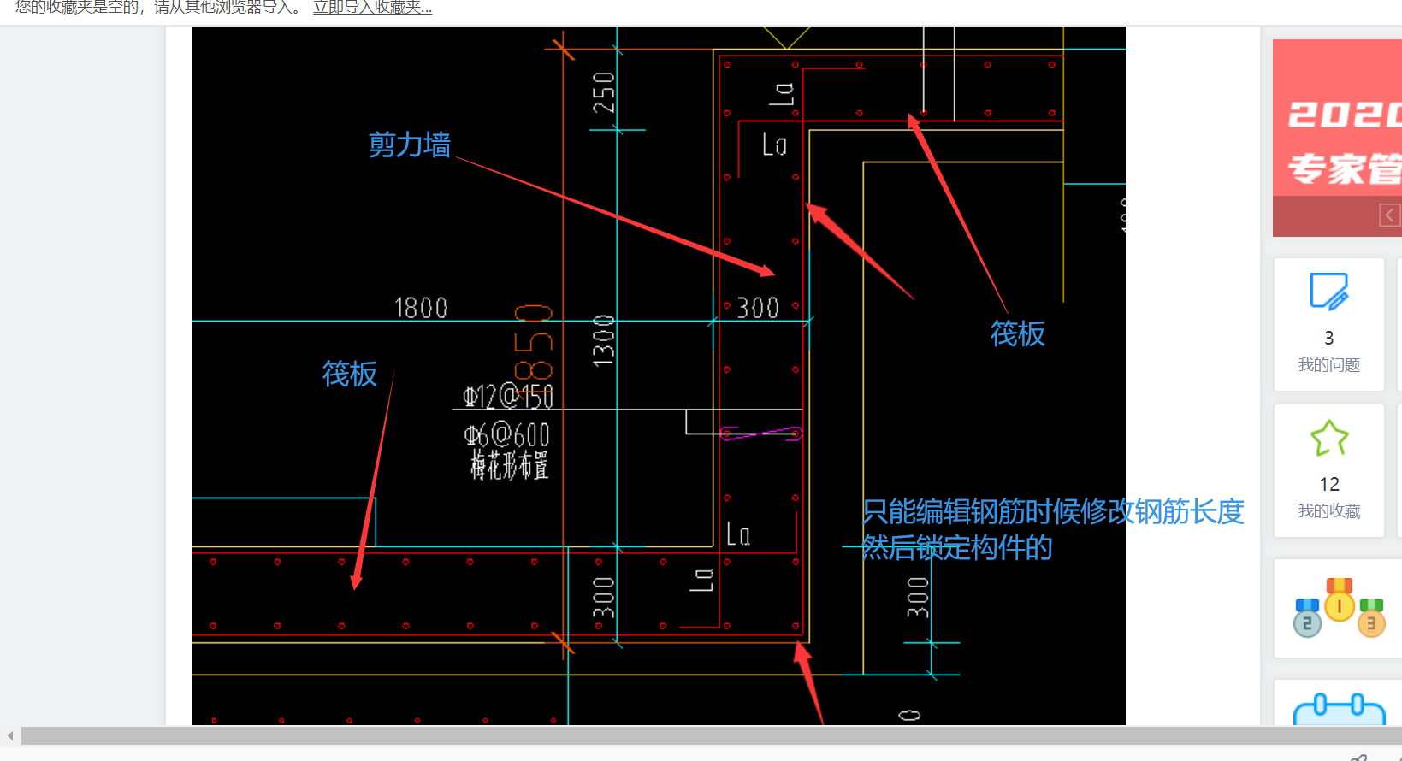
Task: Click the count 3 above 我的问题
Action: [x=1329, y=338]
